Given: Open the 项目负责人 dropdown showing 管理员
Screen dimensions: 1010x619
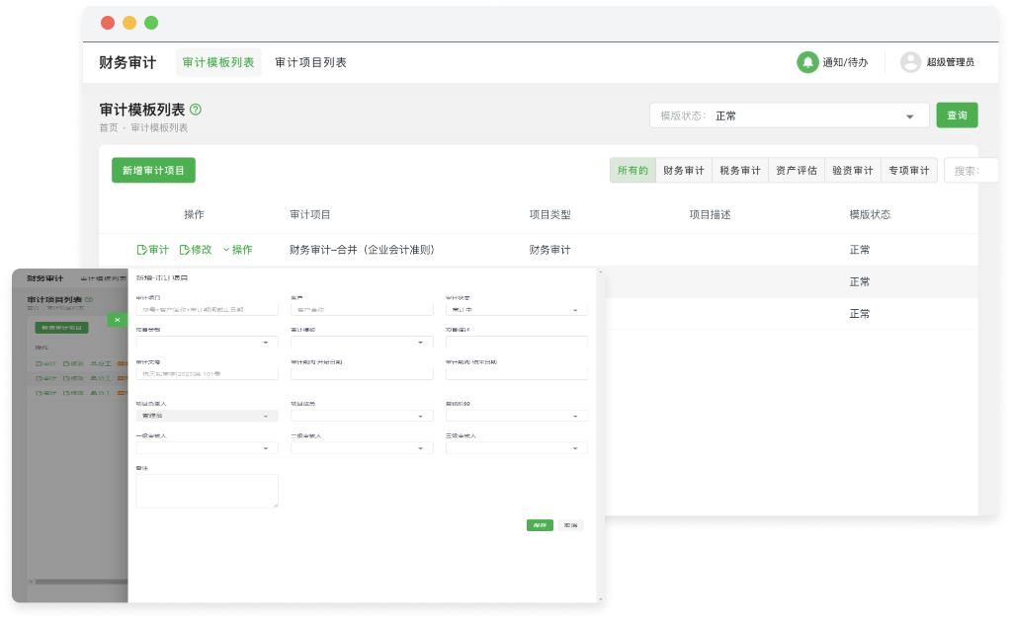Looking at the screenshot, I should point(207,415).
